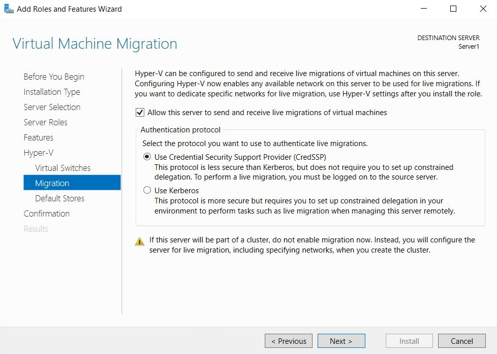
Task: Select Use Kerberos authentication
Action: coord(147,190)
